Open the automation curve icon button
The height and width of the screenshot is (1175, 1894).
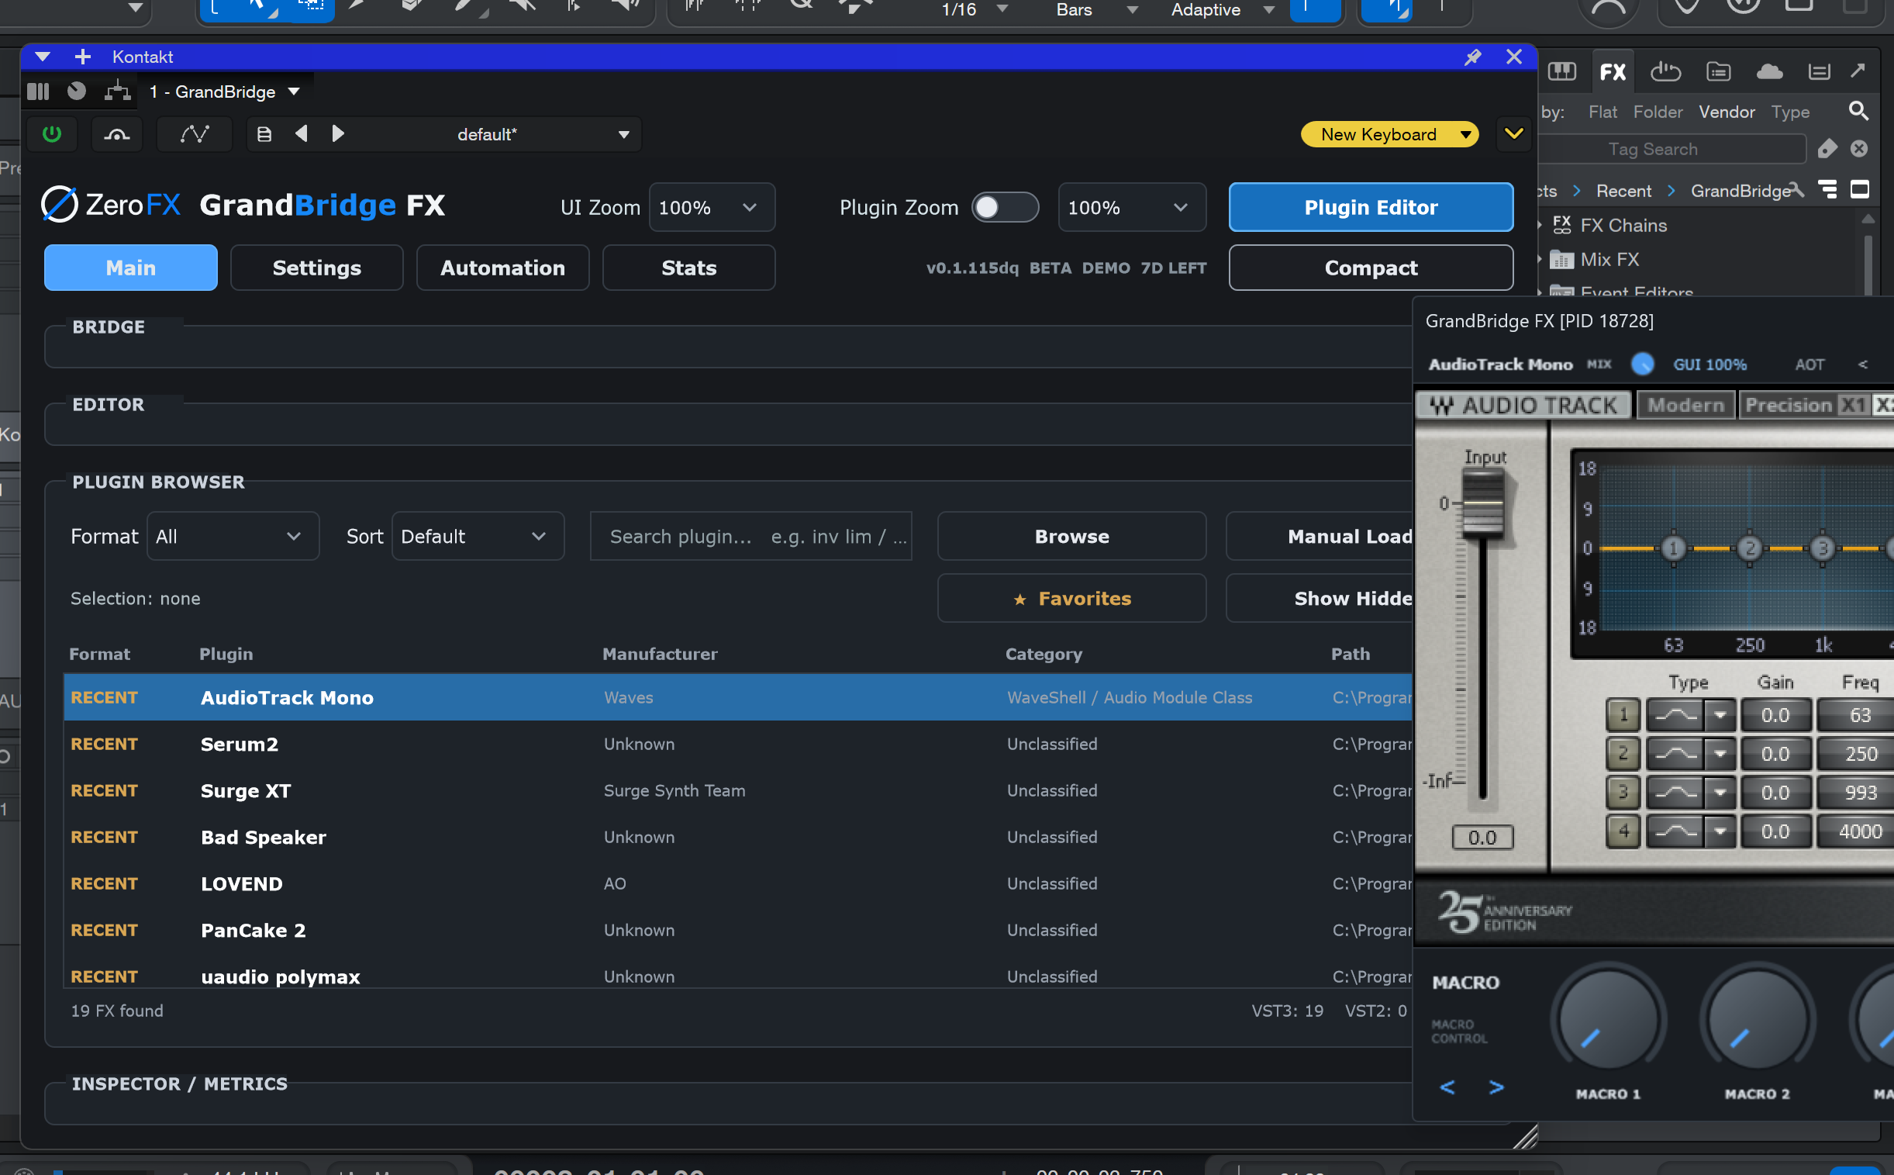click(195, 134)
